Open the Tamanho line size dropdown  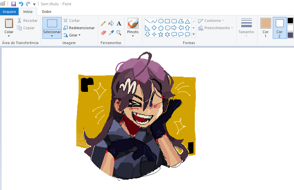[x=246, y=27]
